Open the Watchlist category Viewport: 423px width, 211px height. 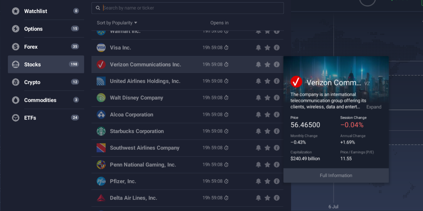pos(46,11)
